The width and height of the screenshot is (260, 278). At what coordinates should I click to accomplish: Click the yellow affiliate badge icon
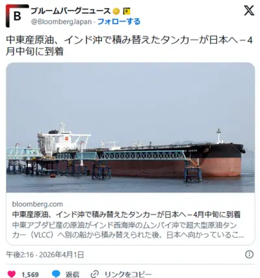coord(127,11)
